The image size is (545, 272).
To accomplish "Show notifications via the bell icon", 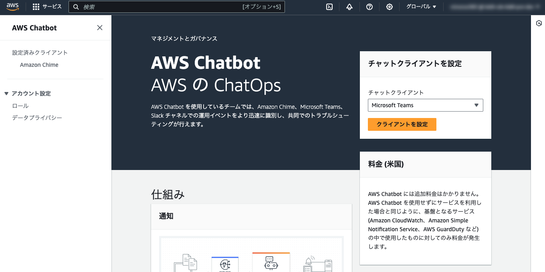I will (349, 7).
